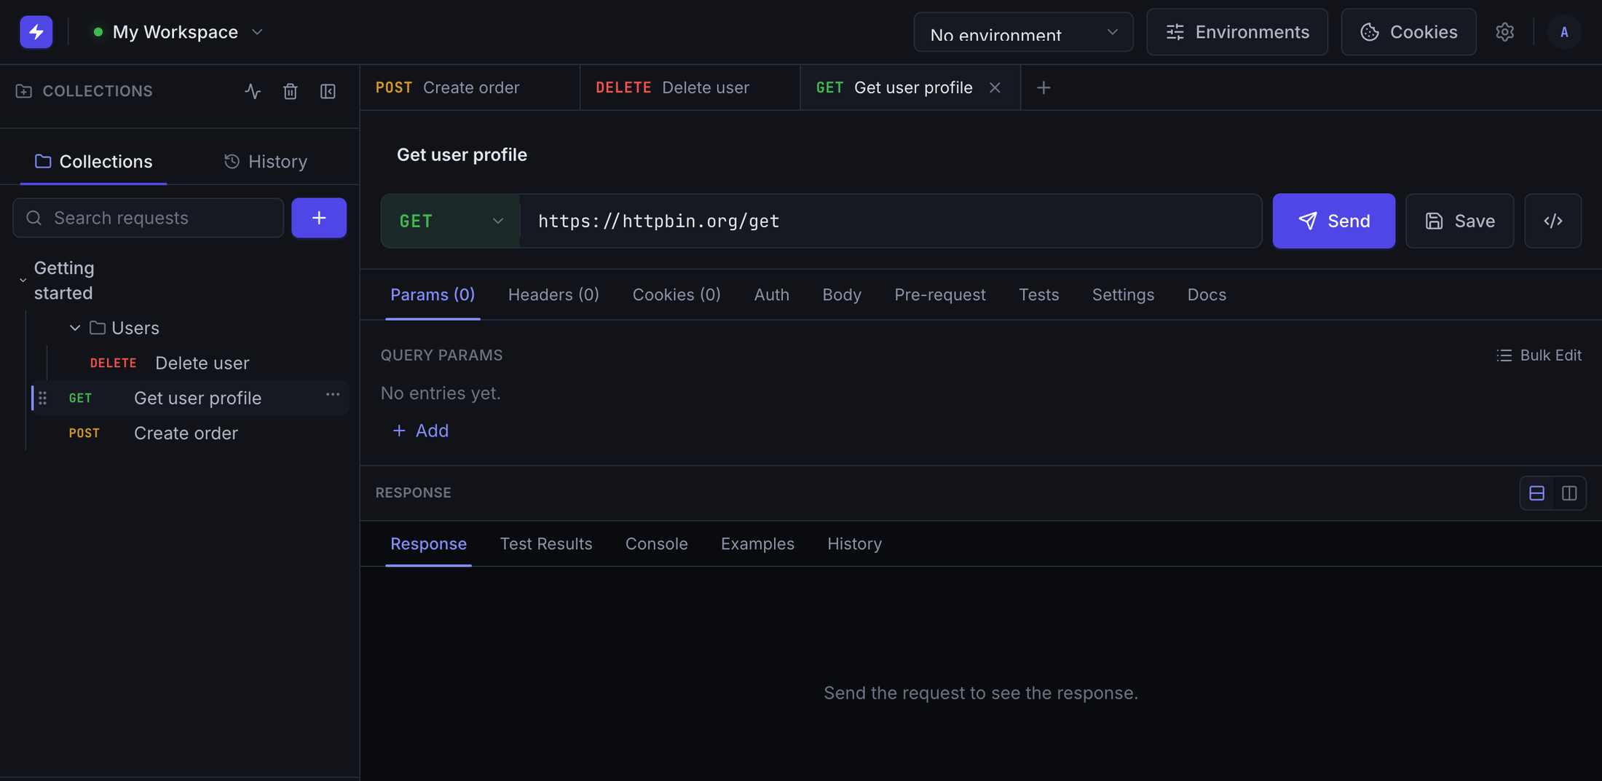Open the POST Create order tab
The height and width of the screenshot is (781, 1602).
click(470, 87)
